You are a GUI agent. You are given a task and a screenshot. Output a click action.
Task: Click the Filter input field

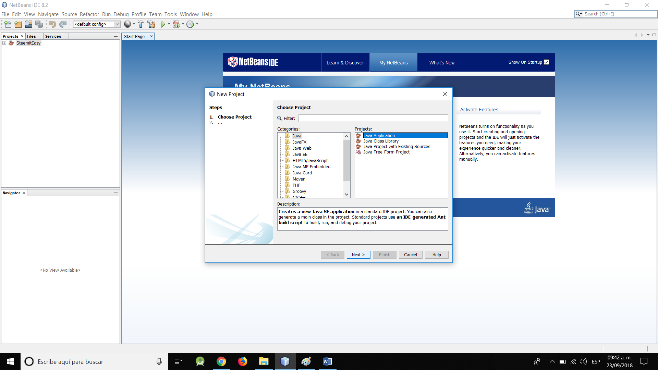click(373, 118)
